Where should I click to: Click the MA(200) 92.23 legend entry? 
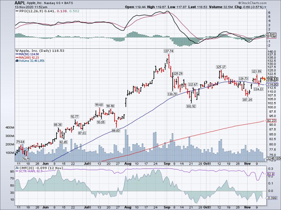[29, 58]
